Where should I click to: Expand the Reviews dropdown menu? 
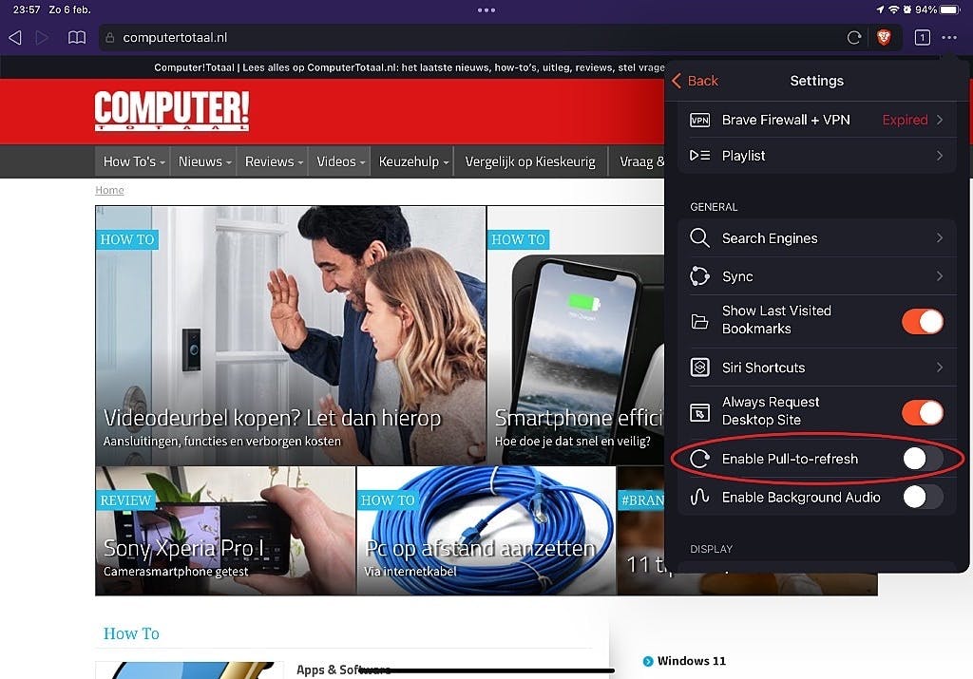point(273,161)
